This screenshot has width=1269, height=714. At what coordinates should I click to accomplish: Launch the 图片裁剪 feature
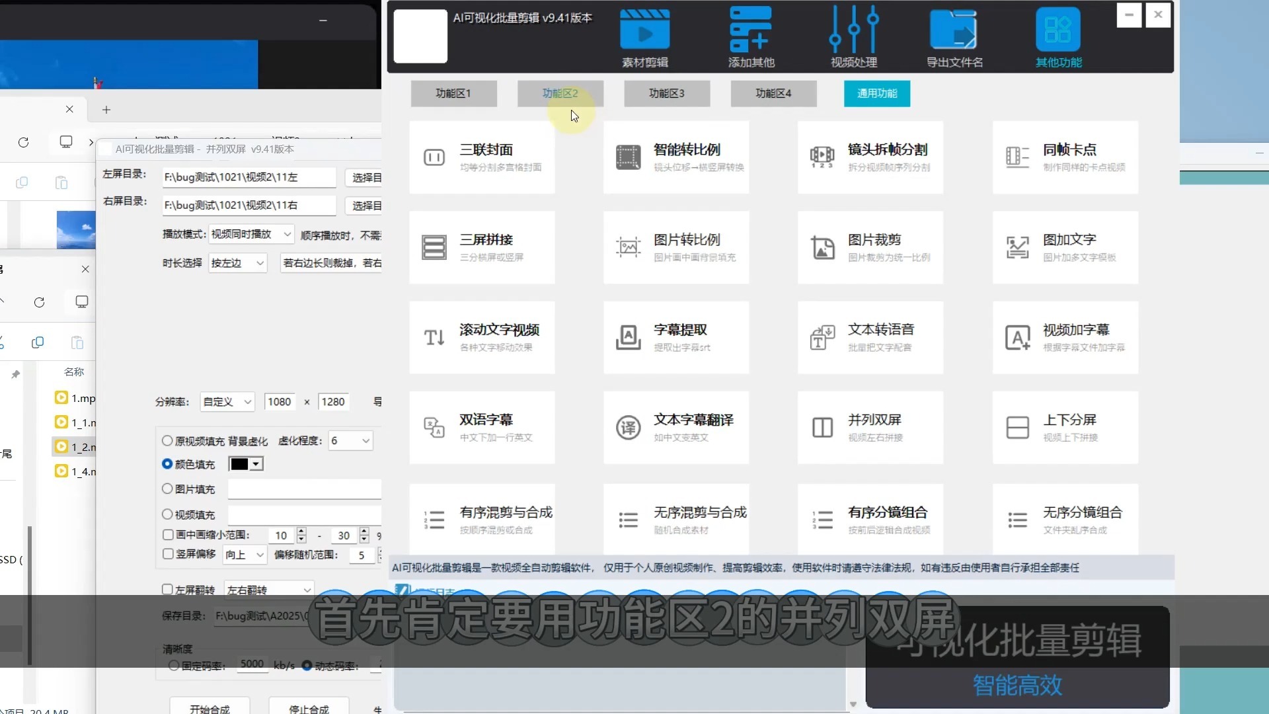870,247
